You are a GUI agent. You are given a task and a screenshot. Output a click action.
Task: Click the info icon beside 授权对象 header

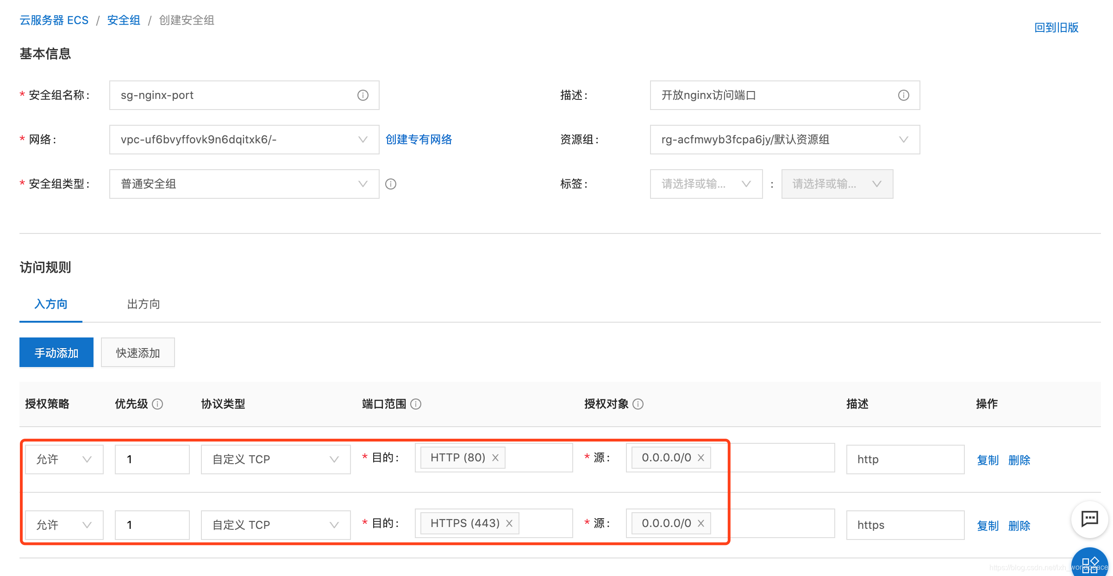(x=639, y=404)
